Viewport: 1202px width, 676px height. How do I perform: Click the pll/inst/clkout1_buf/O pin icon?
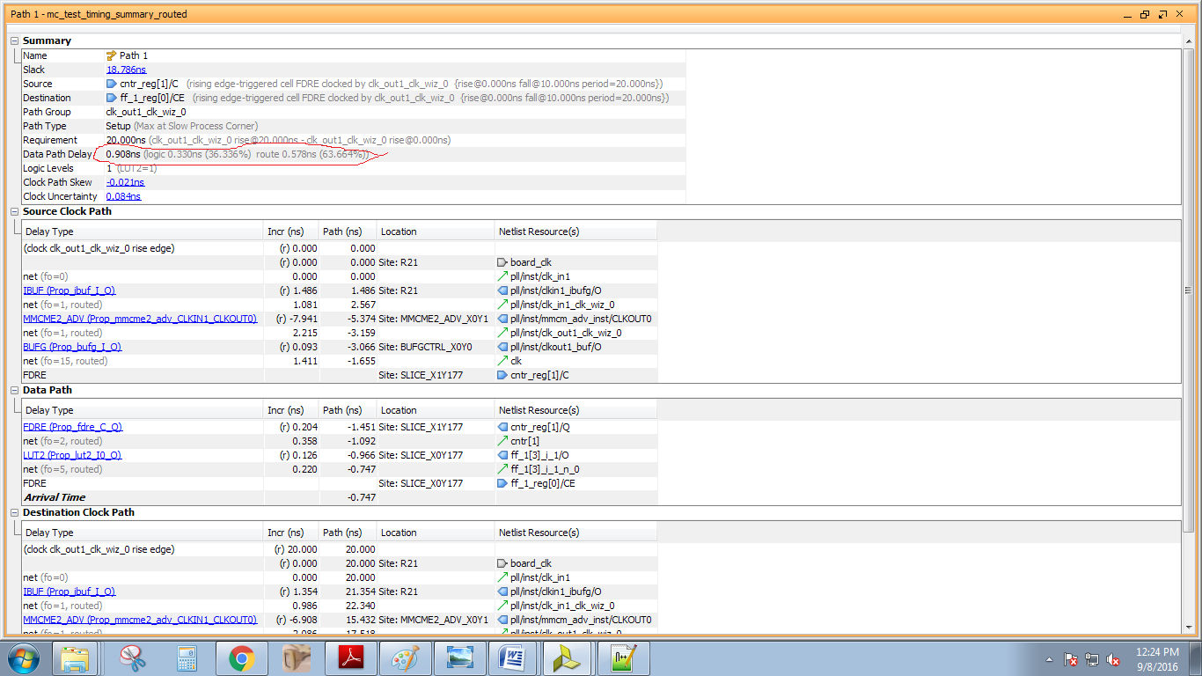pyautogui.click(x=502, y=347)
